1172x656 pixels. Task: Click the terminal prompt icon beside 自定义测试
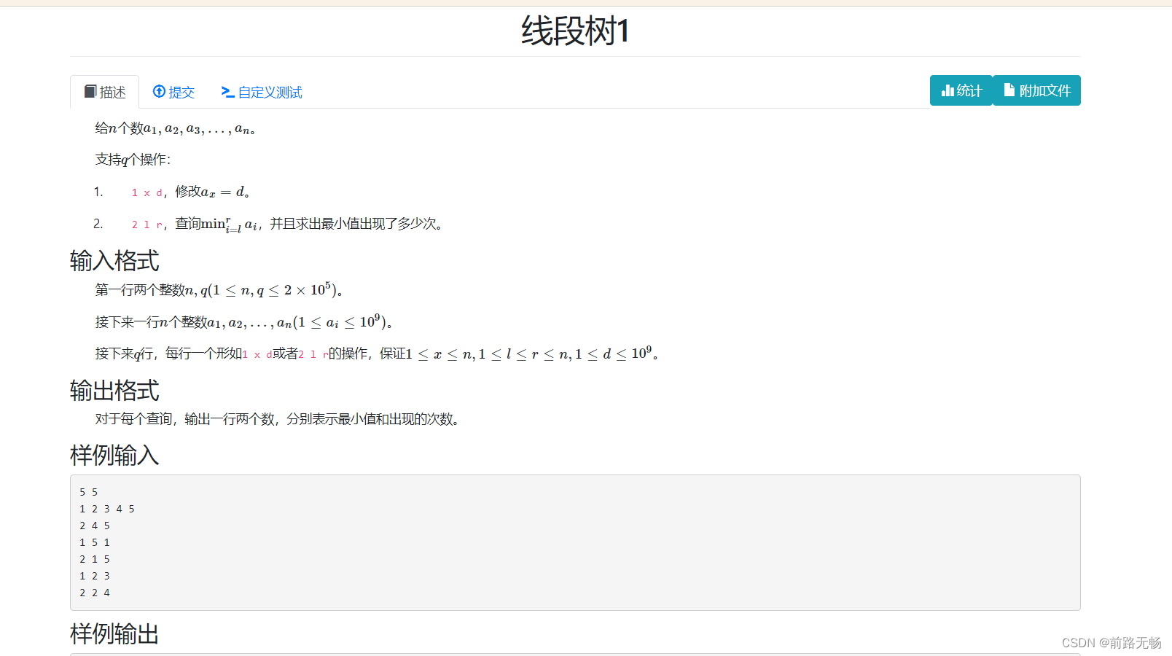(227, 92)
